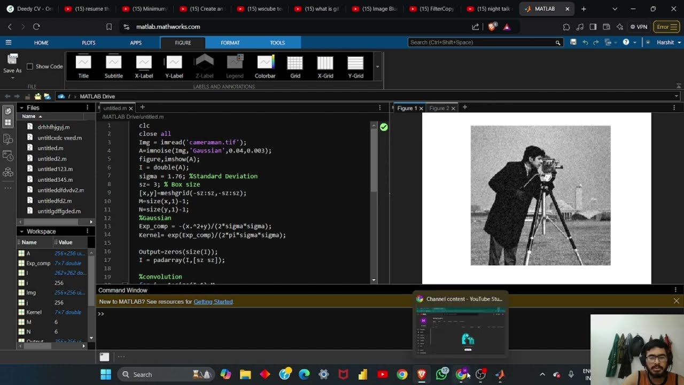Open the MATLAB help question mark icon
This screenshot has width=684, height=385.
coord(626,42)
